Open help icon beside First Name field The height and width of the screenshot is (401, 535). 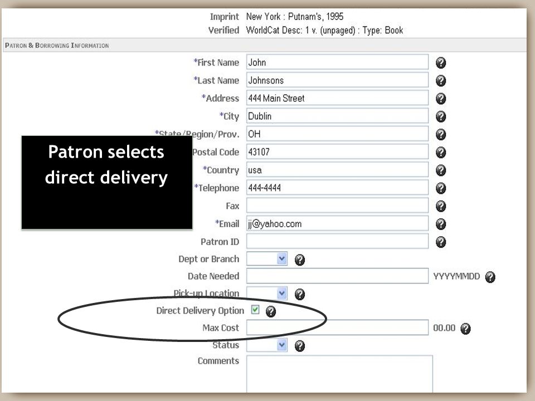coord(441,63)
